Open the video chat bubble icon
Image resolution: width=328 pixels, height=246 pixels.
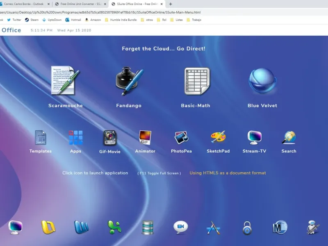[181, 228]
